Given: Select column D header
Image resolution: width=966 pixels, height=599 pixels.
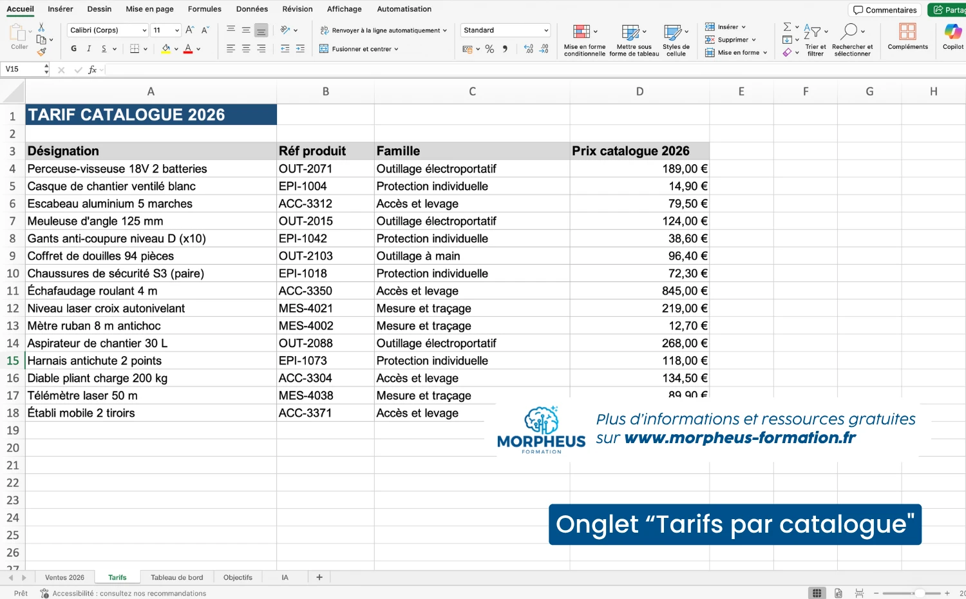Looking at the screenshot, I should coord(639,91).
